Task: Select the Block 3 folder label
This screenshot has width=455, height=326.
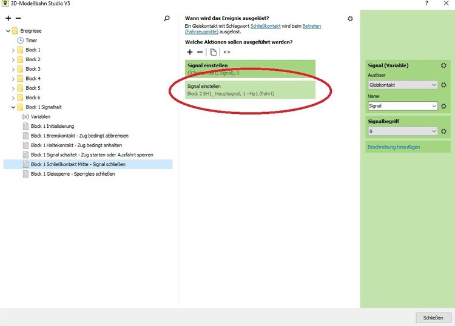Action: click(x=33, y=69)
